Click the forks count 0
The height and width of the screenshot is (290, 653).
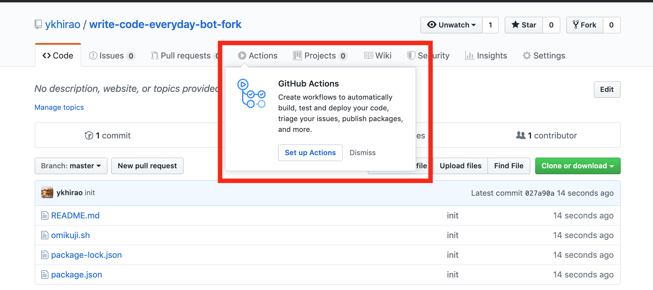[x=611, y=25]
